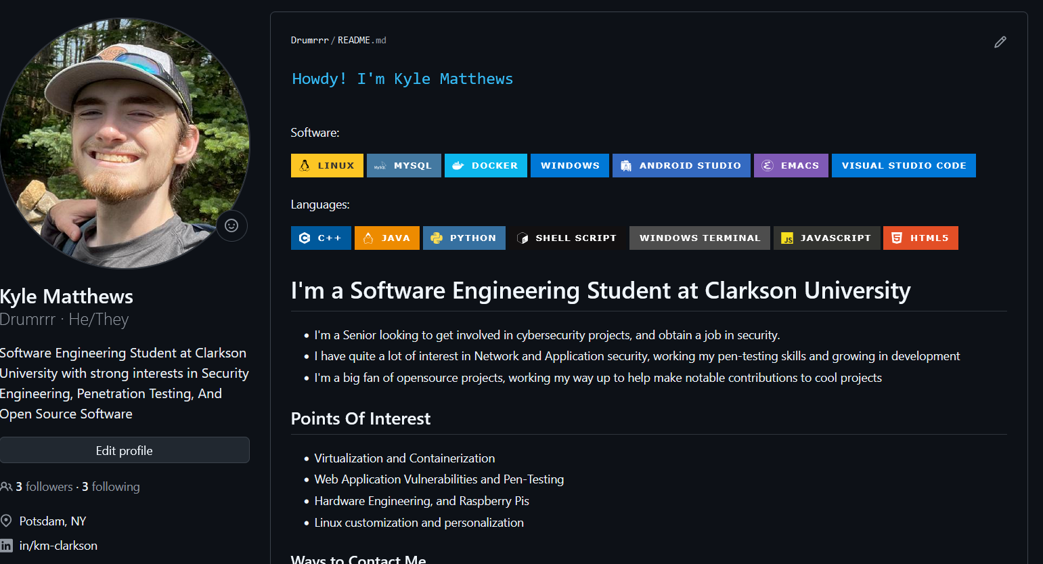Click the Android Studio badge
Image resolution: width=1043 pixels, height=564 pixels.
682,165
